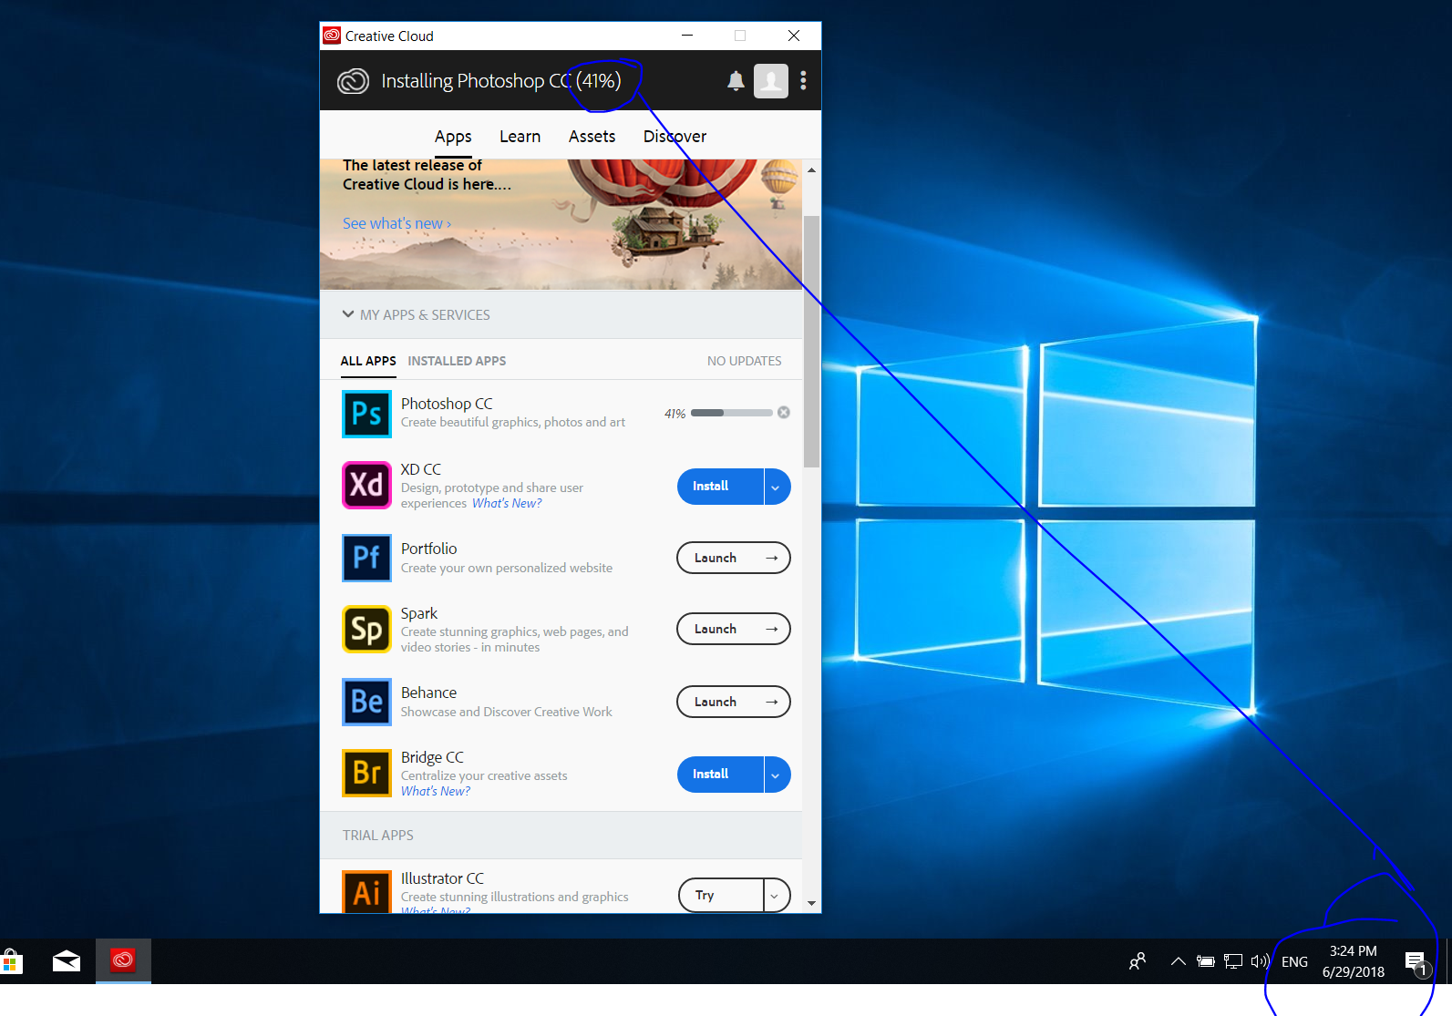Click Installing Photoshop CC status text
This screenshot has width=1452, height=1016.
pos(500,81)
